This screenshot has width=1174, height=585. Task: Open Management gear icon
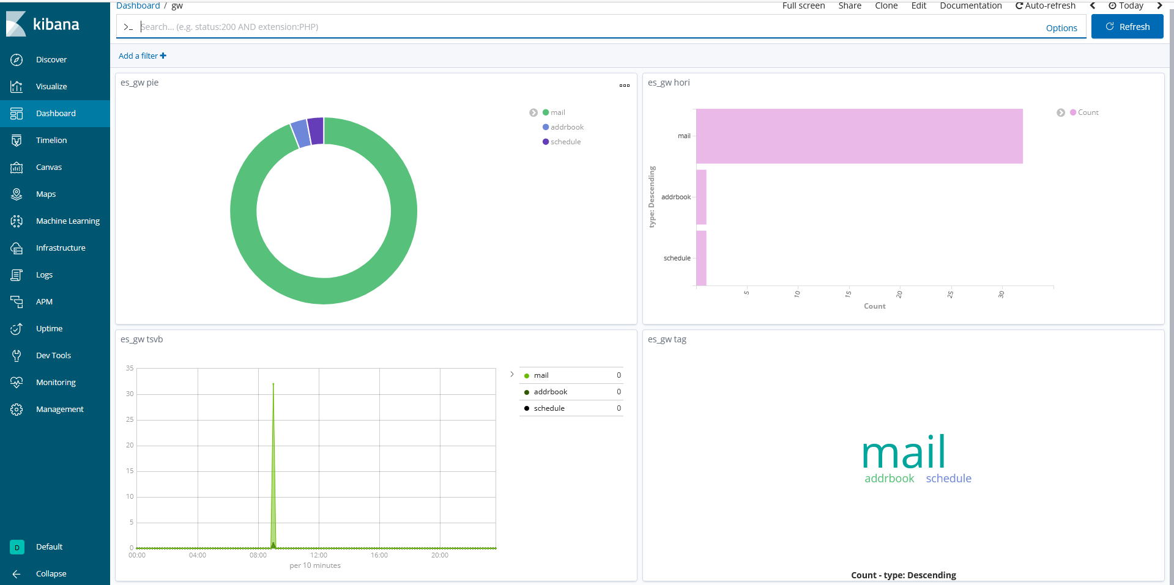[17, 409]
